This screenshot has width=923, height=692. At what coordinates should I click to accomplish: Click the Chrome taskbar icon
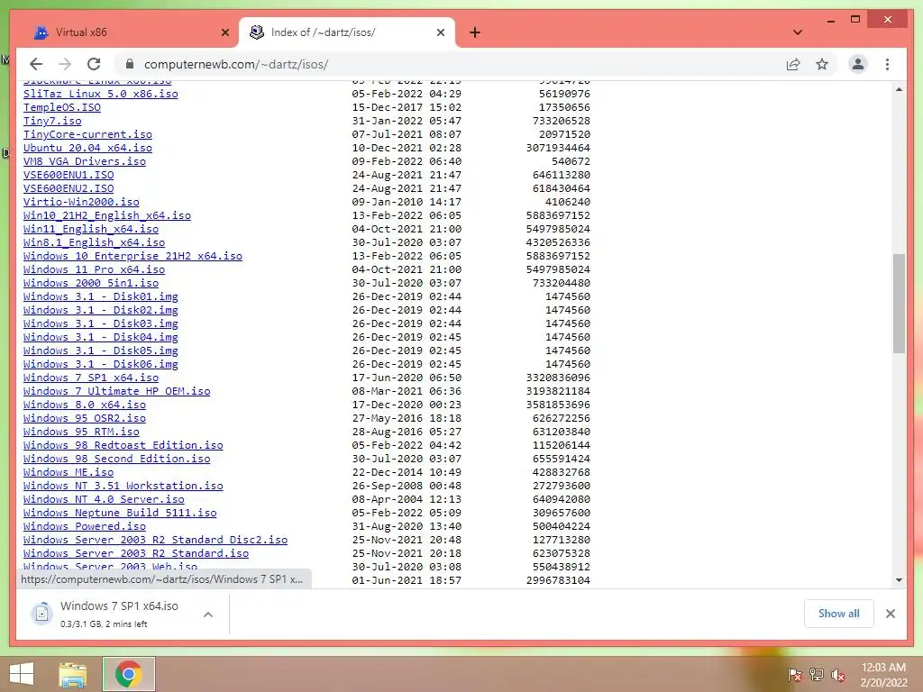coord(128,674)
